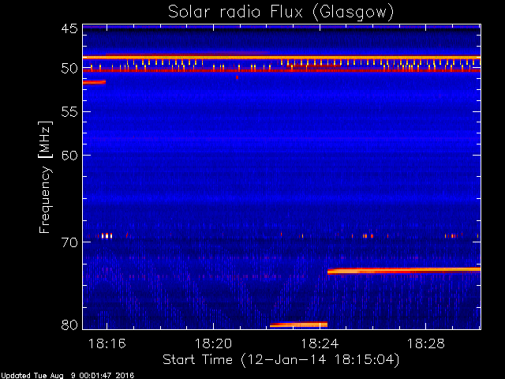Click the bright emission band near 80 MHz
This screenshot has height=379, width=505.
pyautogui.click(x=298, y=325)
